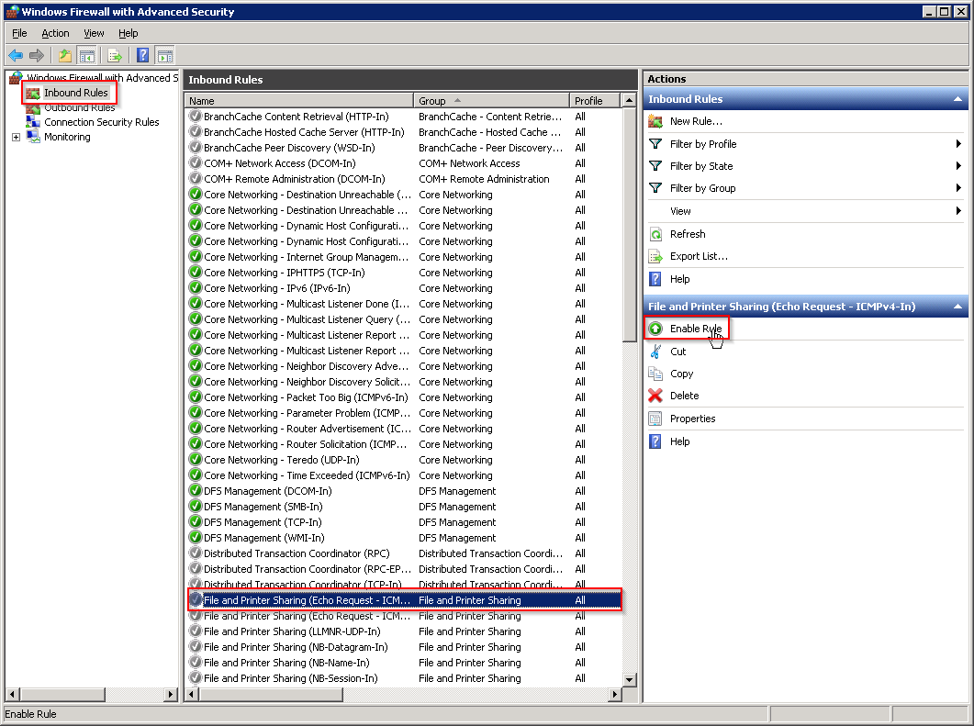Screen dimensions: 974x726
Task: Select the DFS Management (WMI-In) rule
Action: [403, 538]
